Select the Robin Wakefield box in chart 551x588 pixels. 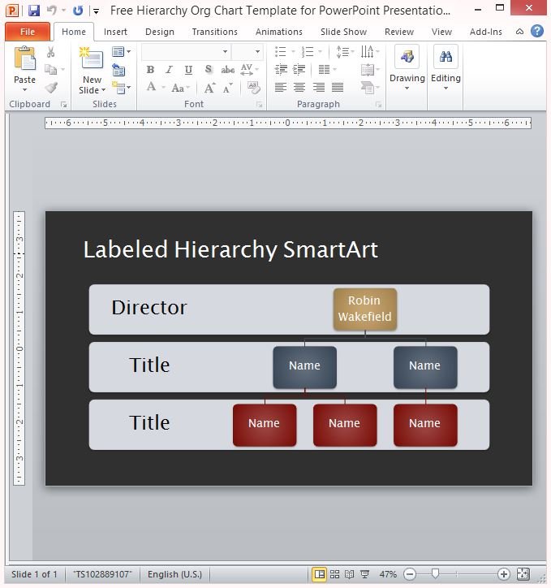coord(364,309)
